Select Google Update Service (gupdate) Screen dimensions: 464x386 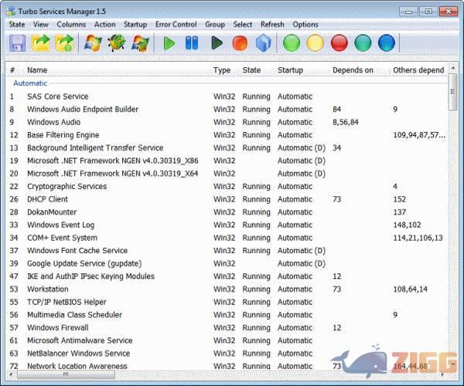click(227, 263)
